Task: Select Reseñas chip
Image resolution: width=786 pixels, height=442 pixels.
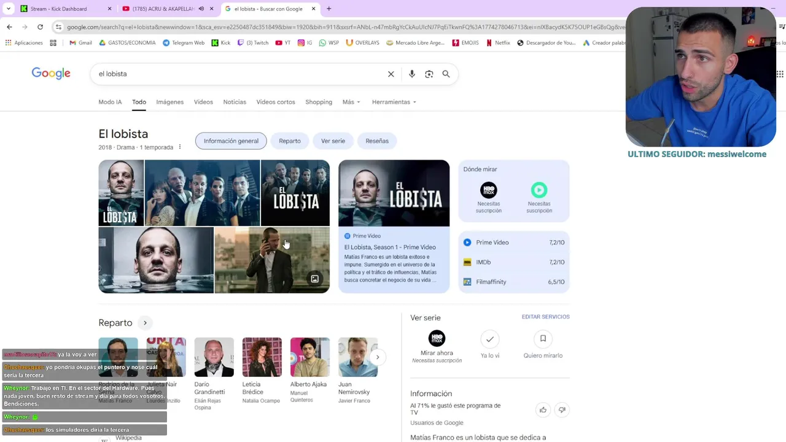Action: pyautogui.click(x=377, y=141)
